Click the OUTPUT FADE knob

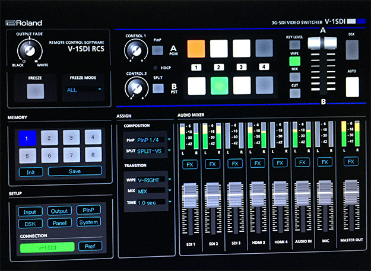(x=30, y=50)
